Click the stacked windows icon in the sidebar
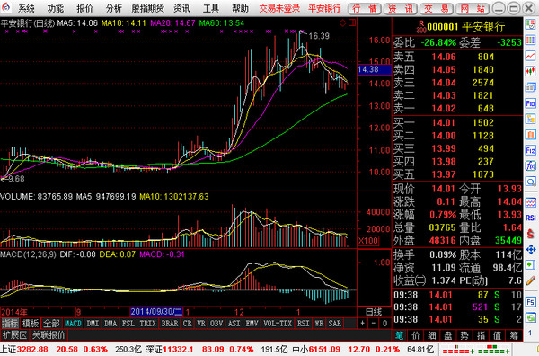This screenshot has width=539, height=356. pyautogui.click(x=530, y=87)
